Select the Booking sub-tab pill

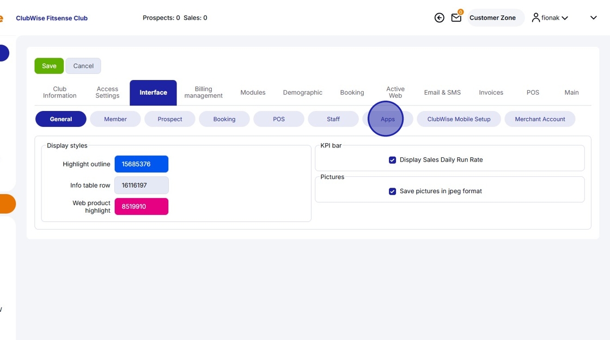coord(224,119)
